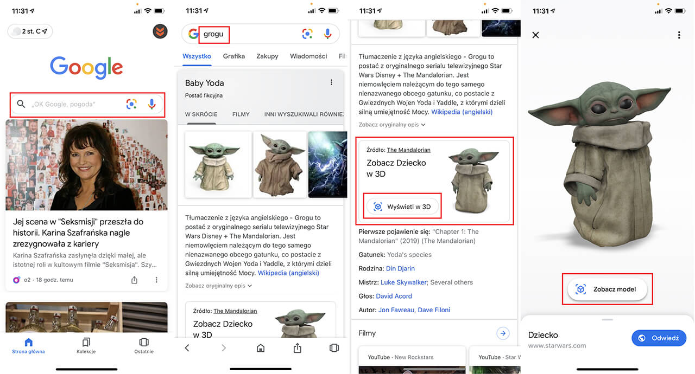
Task: Open the Baby Yoda panel three-dot menu
Action: 331,82
